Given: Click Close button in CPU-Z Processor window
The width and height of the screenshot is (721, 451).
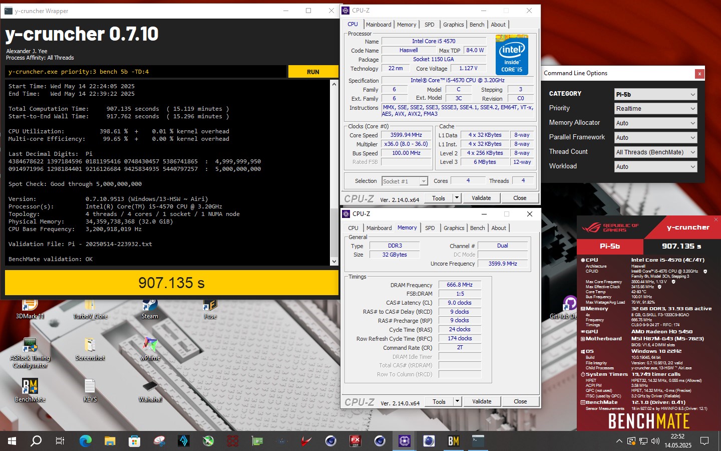Looking at the screenshot, I should [520, 198].
